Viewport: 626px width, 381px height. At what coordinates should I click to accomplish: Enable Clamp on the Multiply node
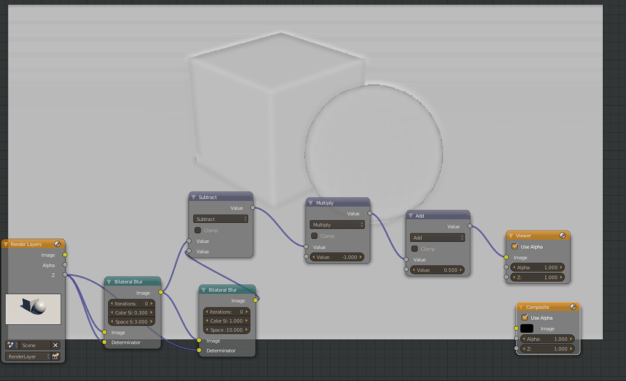click(x=314, y=236)
